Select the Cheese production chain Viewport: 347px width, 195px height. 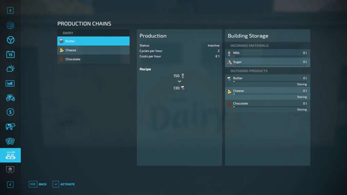point(93,50)
